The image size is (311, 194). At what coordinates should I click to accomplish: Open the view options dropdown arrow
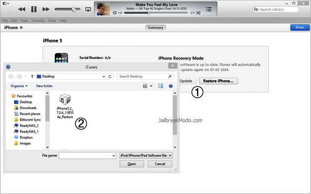pos(151,86)
